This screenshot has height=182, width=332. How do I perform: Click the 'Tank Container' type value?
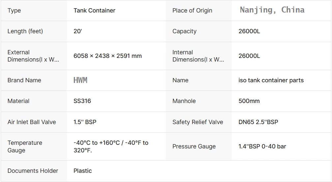(94, 11)
